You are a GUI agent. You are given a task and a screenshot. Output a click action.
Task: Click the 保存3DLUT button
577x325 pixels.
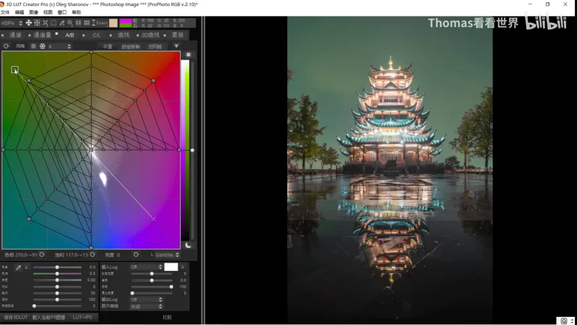pyautogui.click(x=16, y=318)
